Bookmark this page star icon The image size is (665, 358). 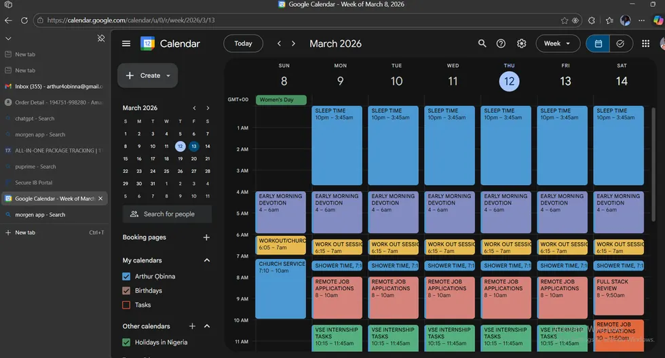click(564, 20)
